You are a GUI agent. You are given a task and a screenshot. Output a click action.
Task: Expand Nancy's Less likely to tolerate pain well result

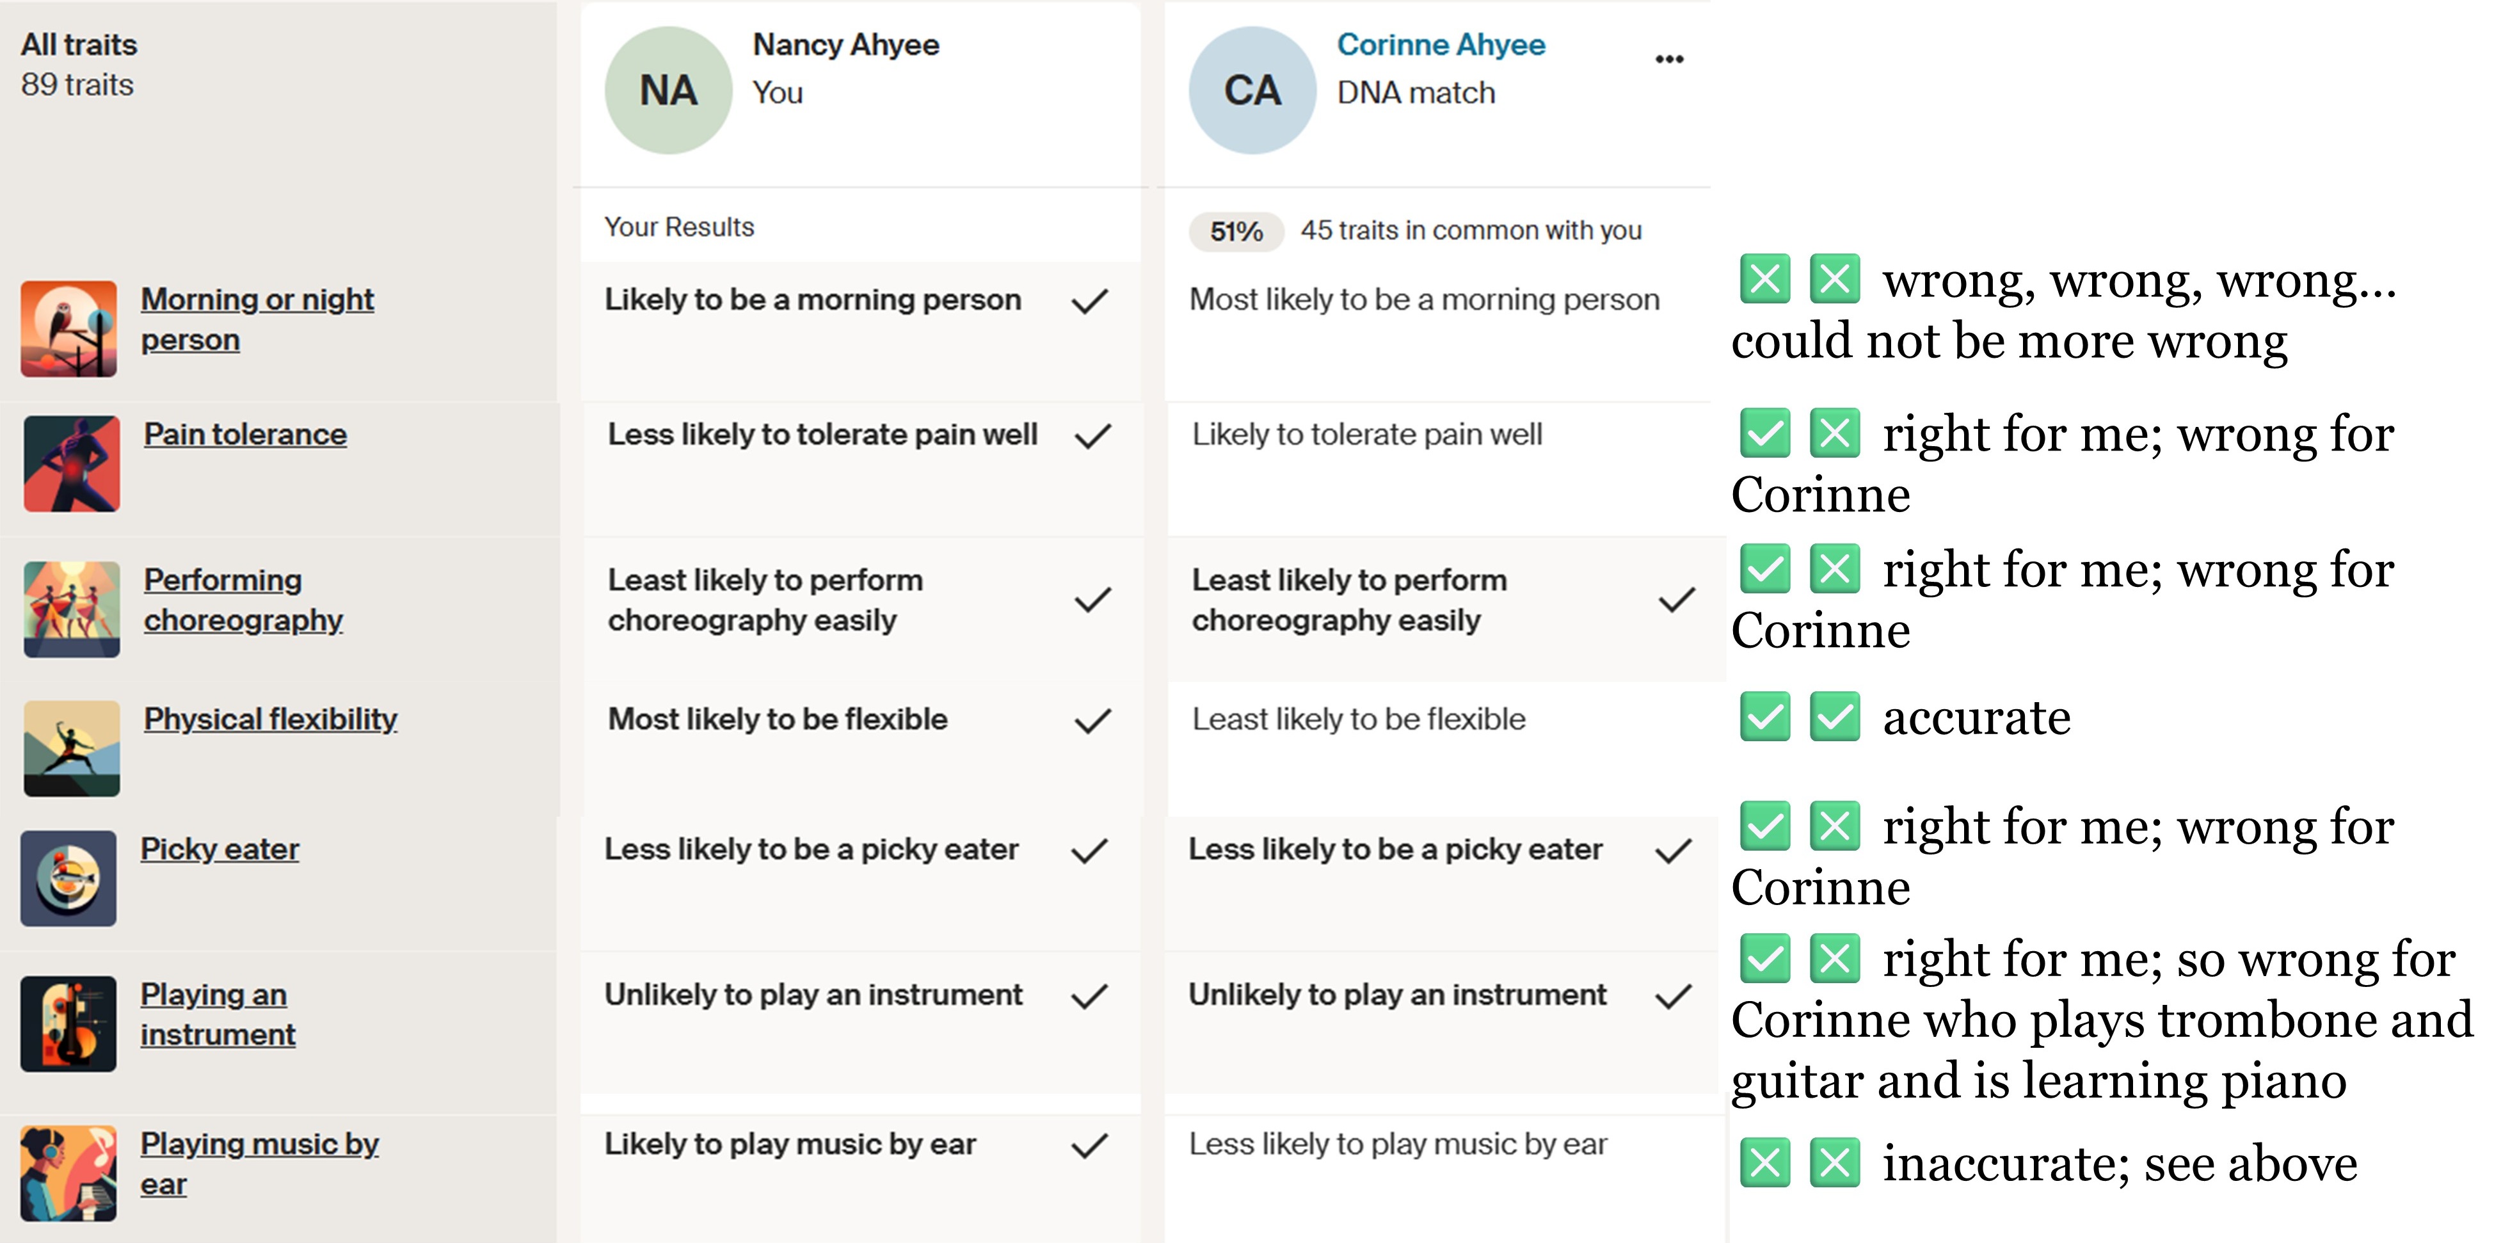tap(822, 435)
